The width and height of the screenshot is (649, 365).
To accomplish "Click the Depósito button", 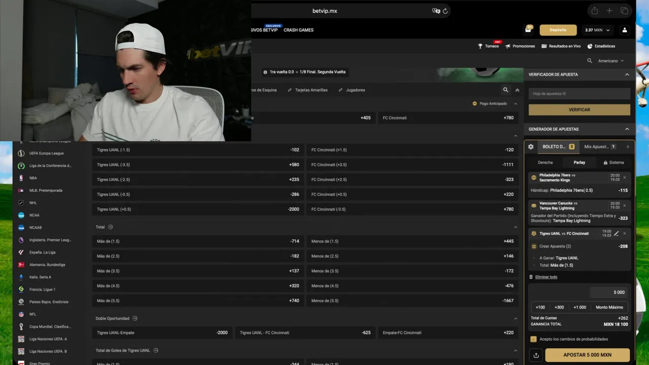I will pyautogui.click(x=558, y=30).
